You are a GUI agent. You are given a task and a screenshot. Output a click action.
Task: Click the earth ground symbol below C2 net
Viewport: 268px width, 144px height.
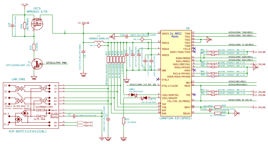(102, 139)
